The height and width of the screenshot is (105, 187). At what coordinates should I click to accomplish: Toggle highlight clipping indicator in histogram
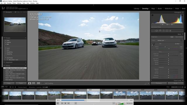pos(182,15)
